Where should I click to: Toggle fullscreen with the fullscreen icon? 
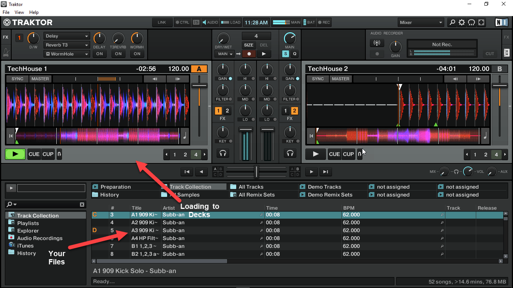click(481, 22)
